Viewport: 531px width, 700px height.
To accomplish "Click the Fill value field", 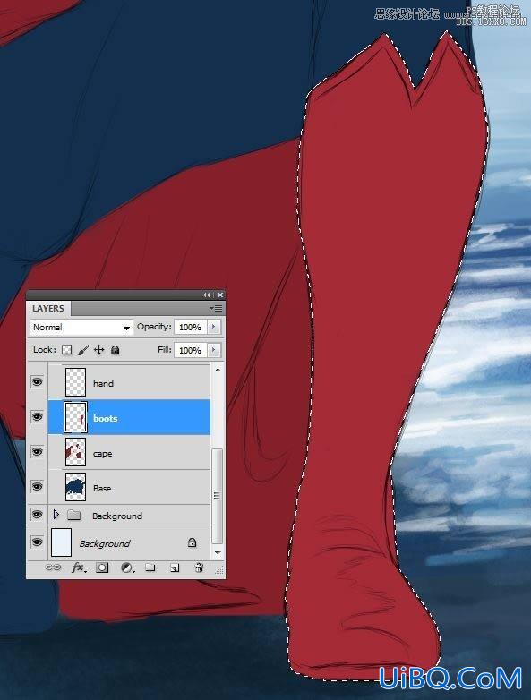I will pyautogui.click(x=190, y=350).
